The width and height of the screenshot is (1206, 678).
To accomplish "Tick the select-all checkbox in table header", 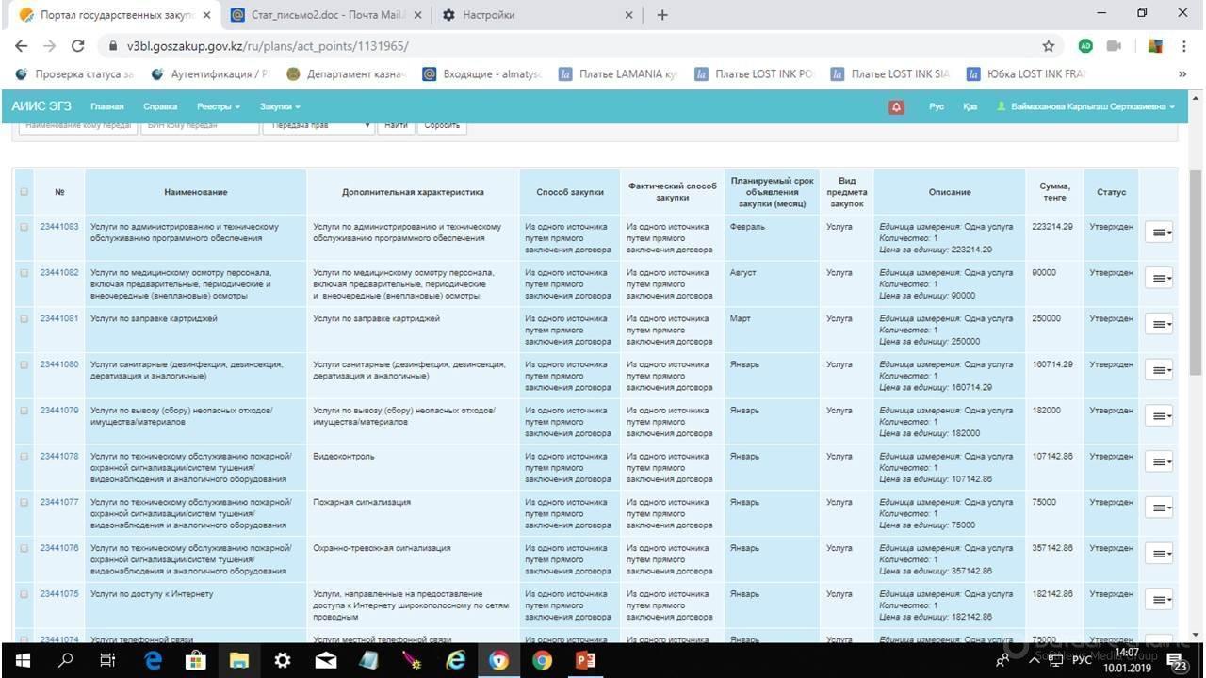I will [x=24, y=192].
